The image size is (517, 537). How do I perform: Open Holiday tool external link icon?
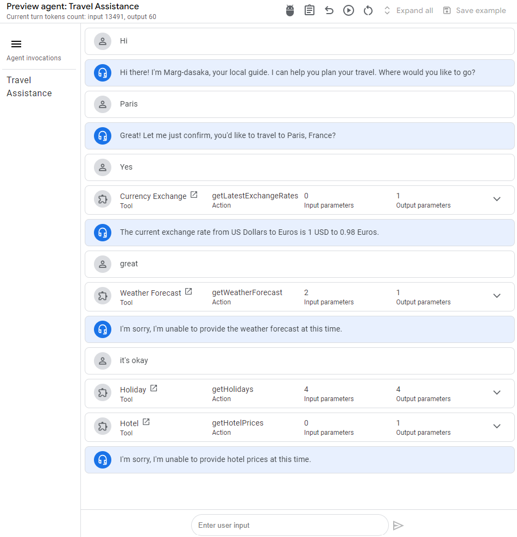click(154, 389)
